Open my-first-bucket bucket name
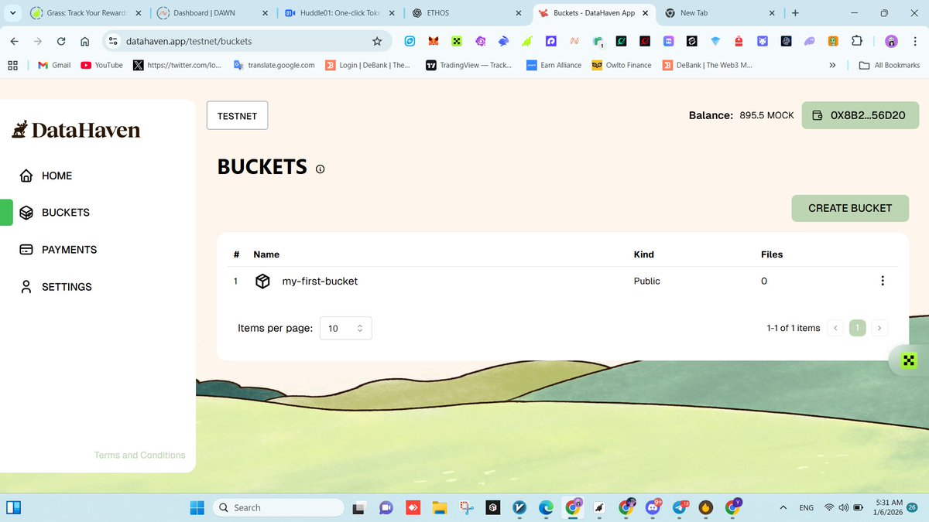This screenshot has width=929, height=522. (x=320, y=281)
